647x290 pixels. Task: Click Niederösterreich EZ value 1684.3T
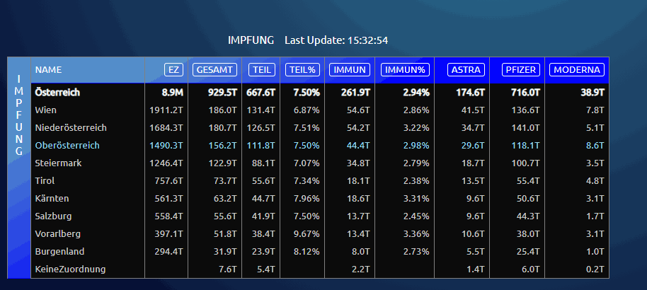[166, 128]
